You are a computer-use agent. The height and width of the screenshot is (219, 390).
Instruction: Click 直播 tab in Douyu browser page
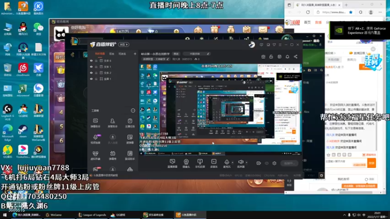pos(318,22)
